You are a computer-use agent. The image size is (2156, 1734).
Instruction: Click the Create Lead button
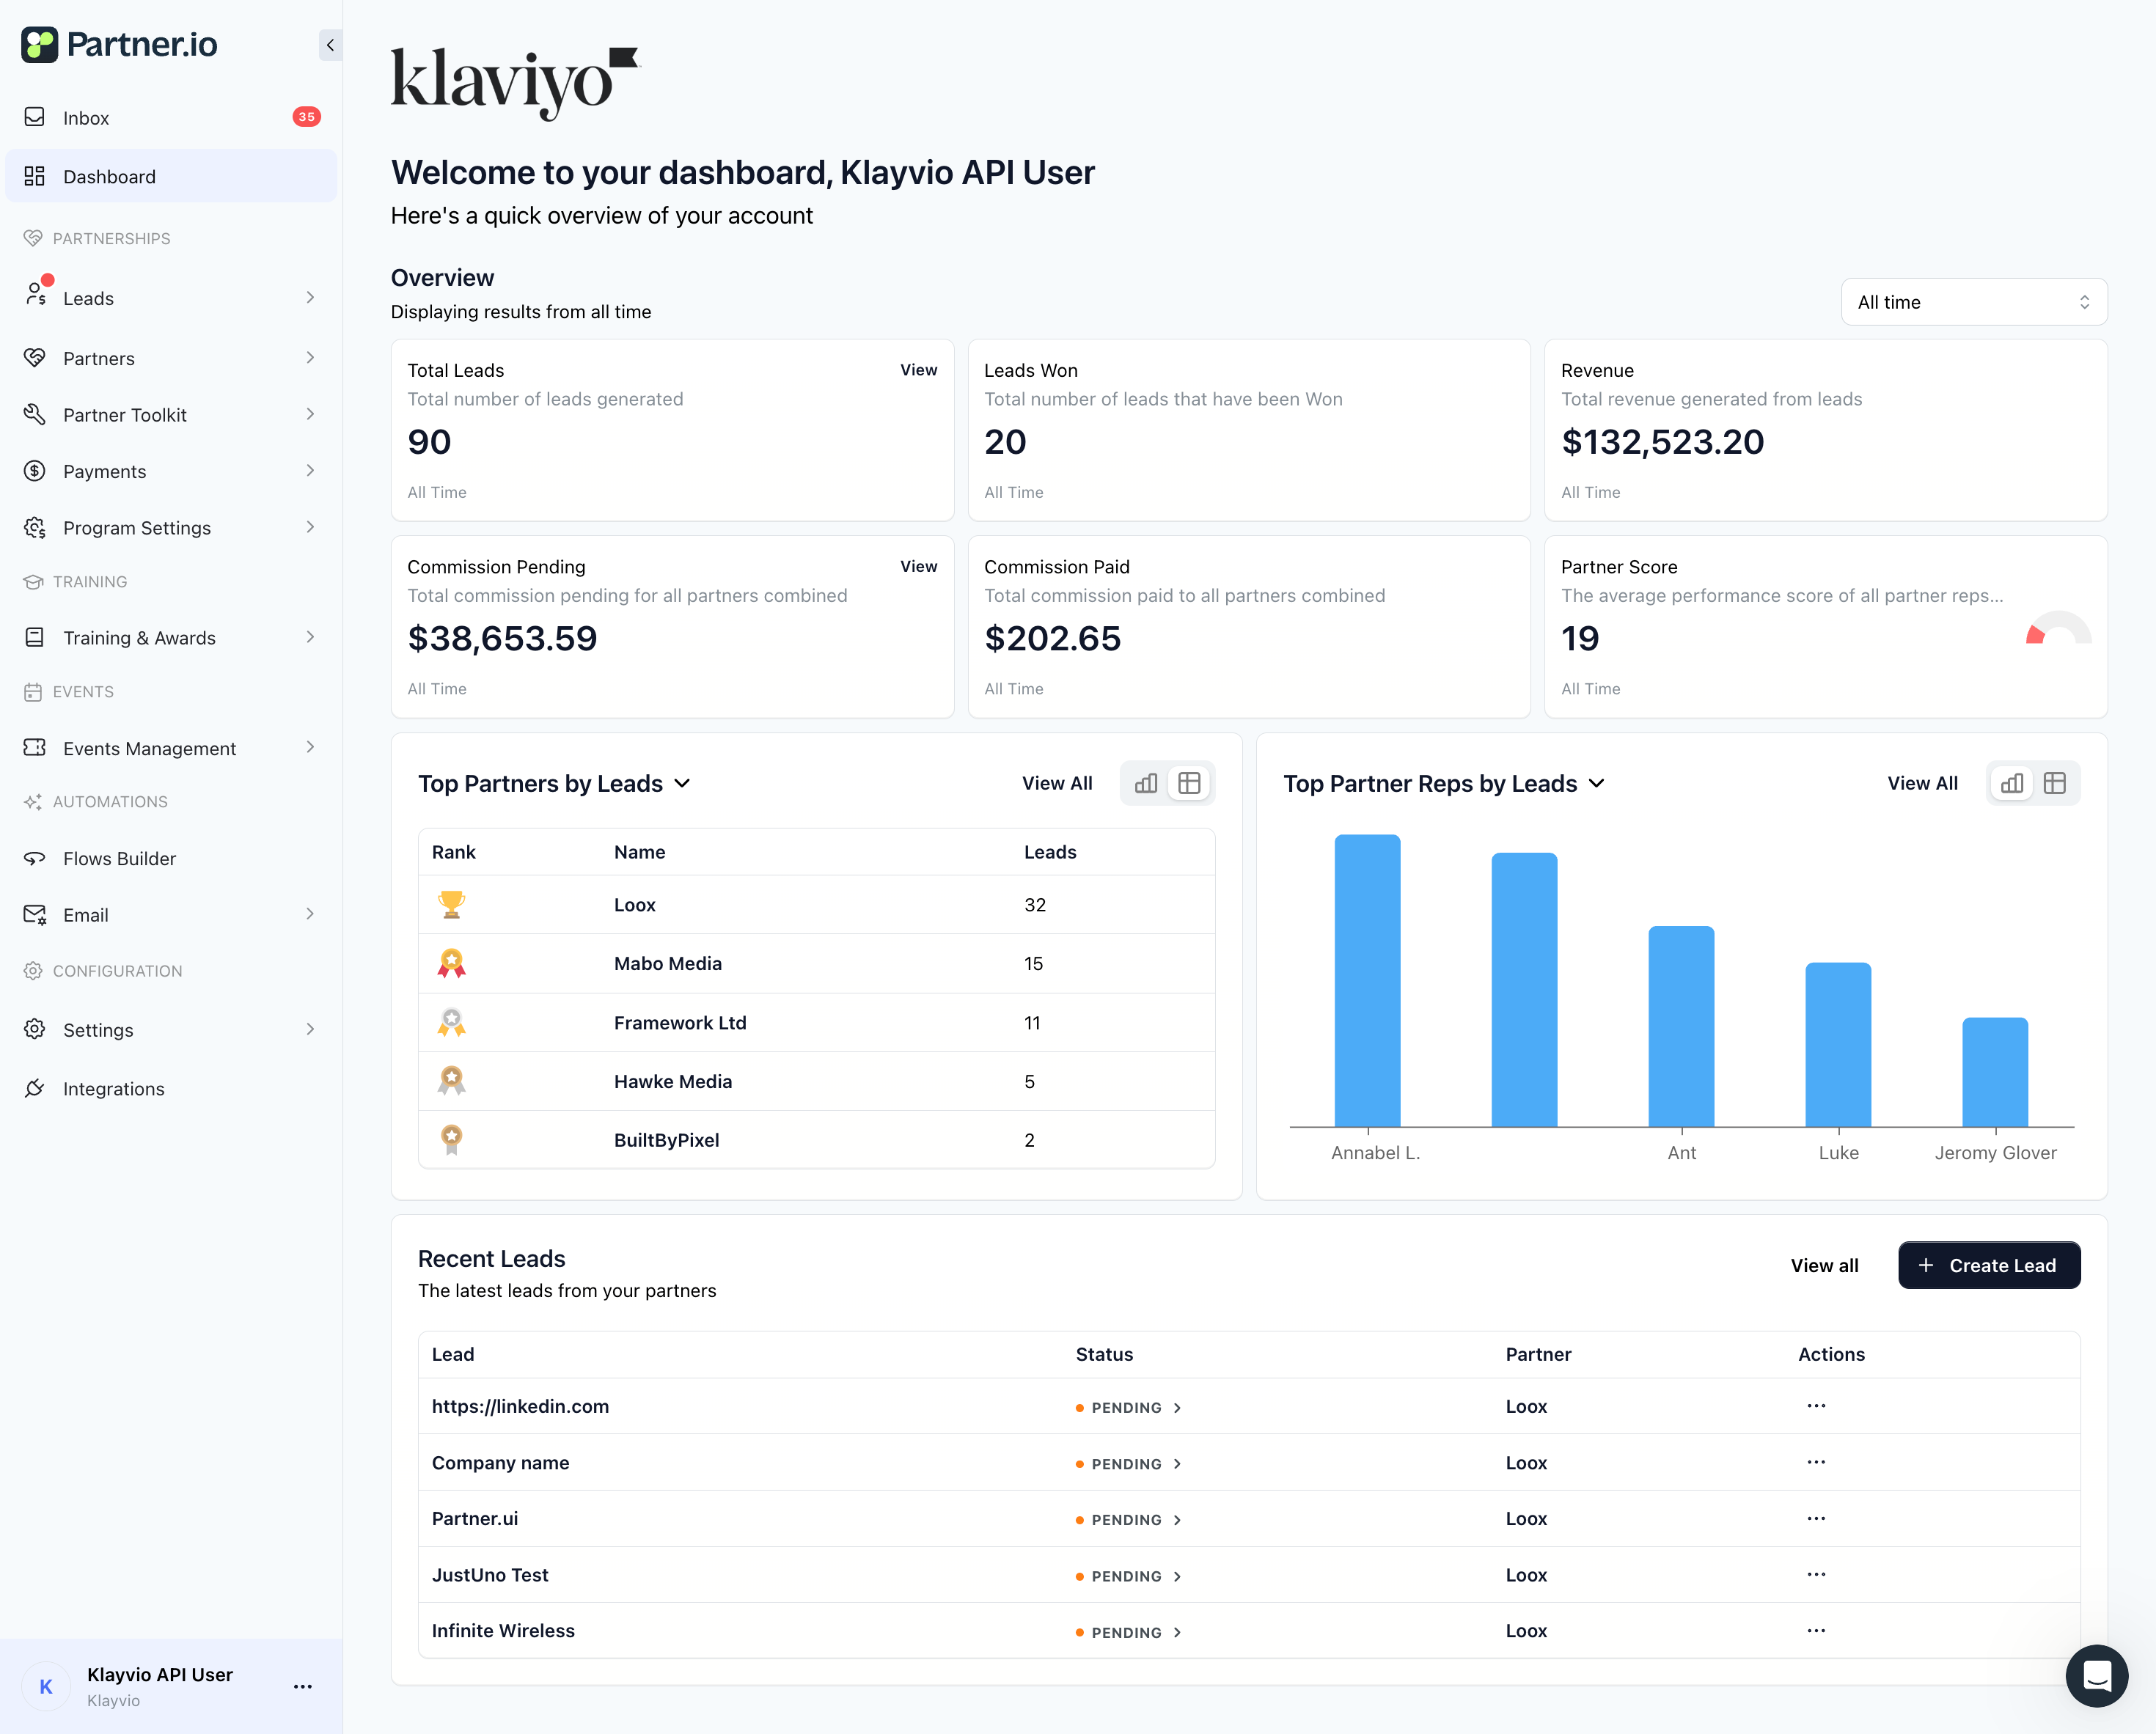1988,1265
